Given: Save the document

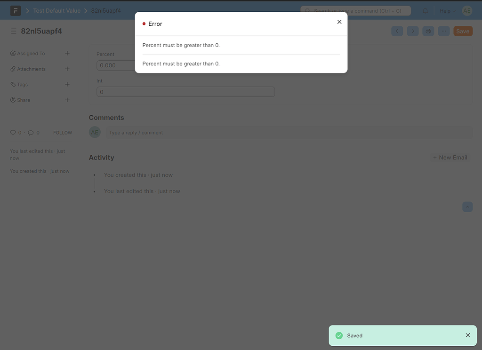Looking at the screenshot, I should pos(463,31).
